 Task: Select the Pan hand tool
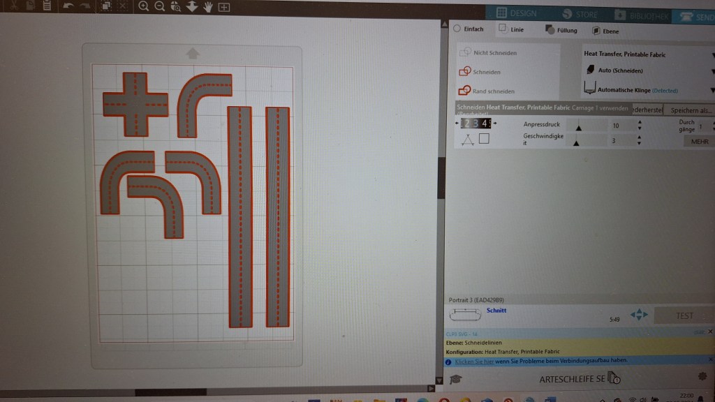tap(208, 7)
